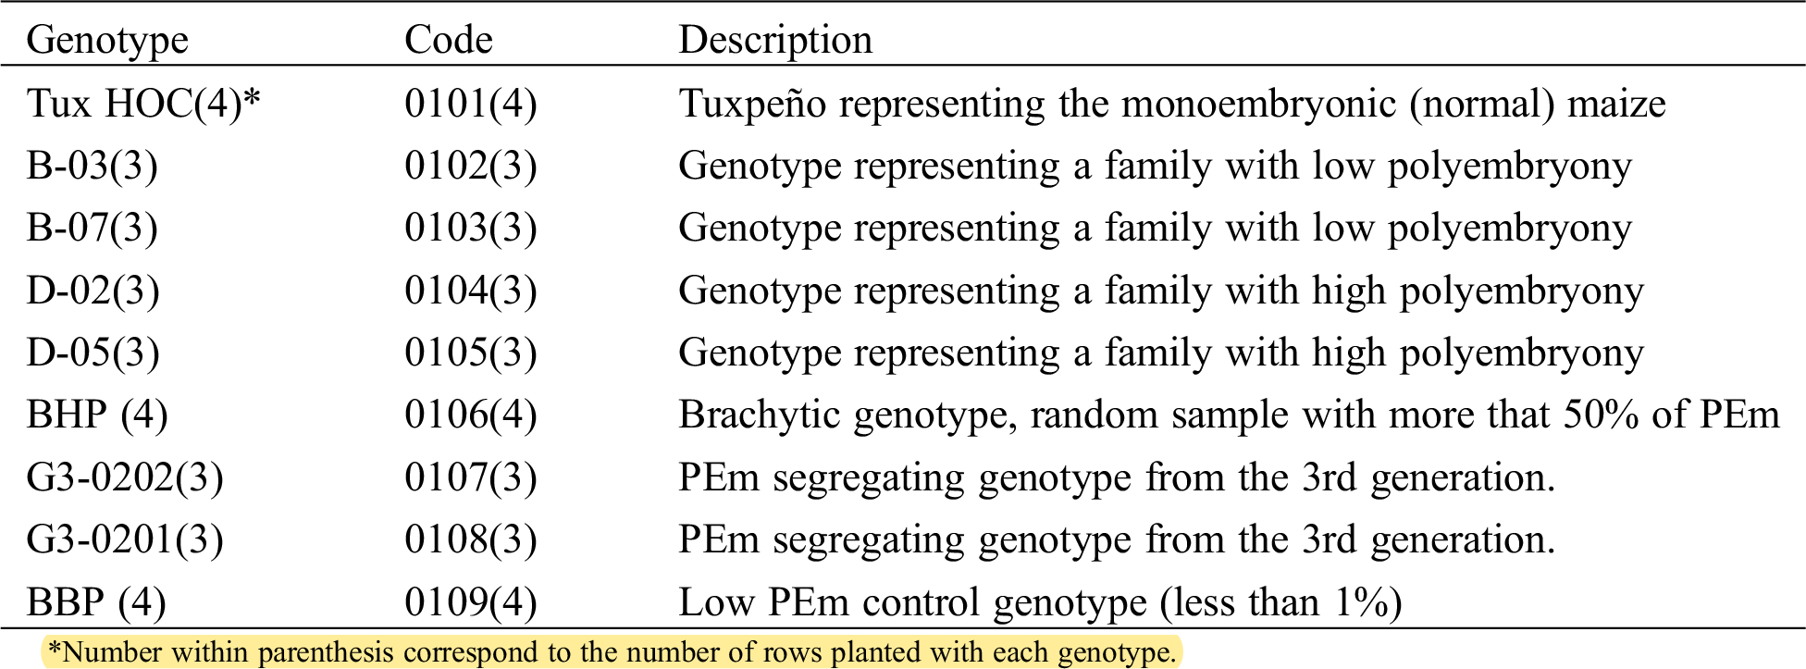Select code 0102(3) in the table
The image size is (1806, 669).
pos(470,167)
